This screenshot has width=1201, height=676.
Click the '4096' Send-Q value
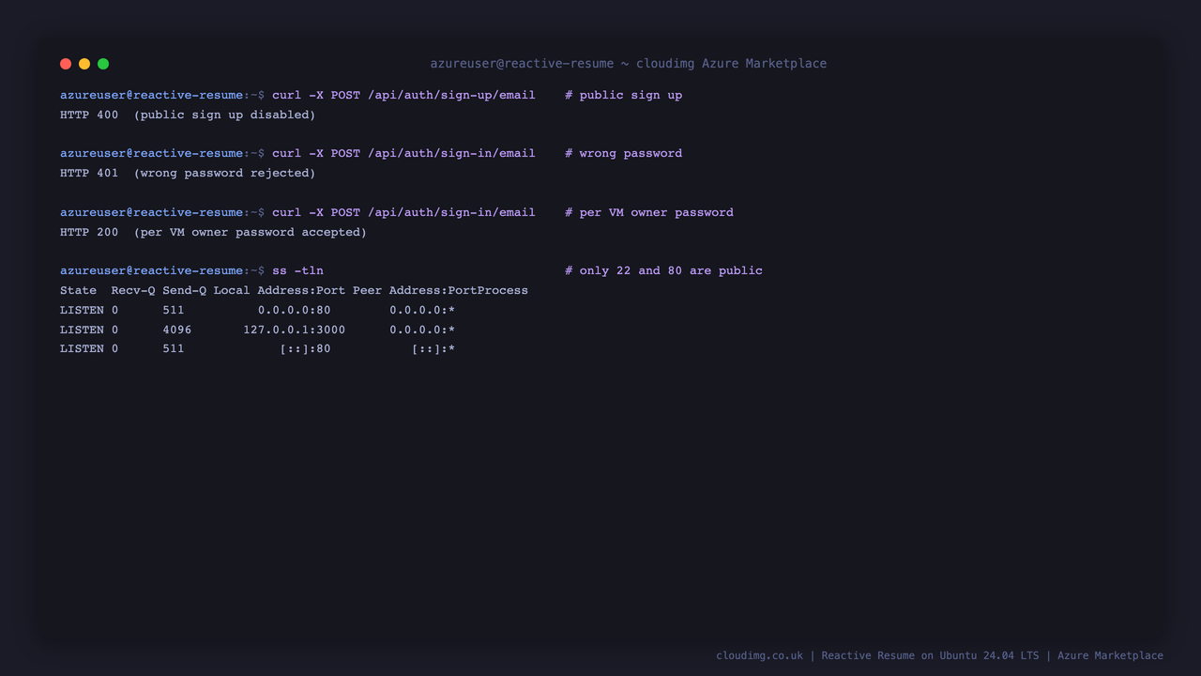177,330
